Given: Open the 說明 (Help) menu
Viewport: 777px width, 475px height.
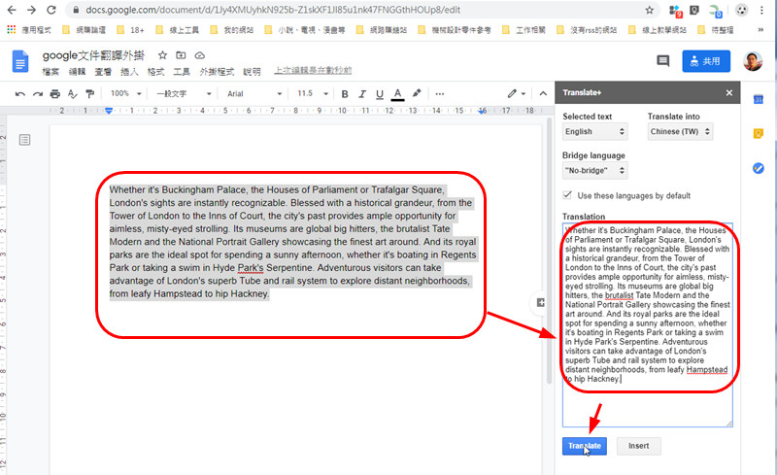Looking at the screenshot, I should point(252,72).
